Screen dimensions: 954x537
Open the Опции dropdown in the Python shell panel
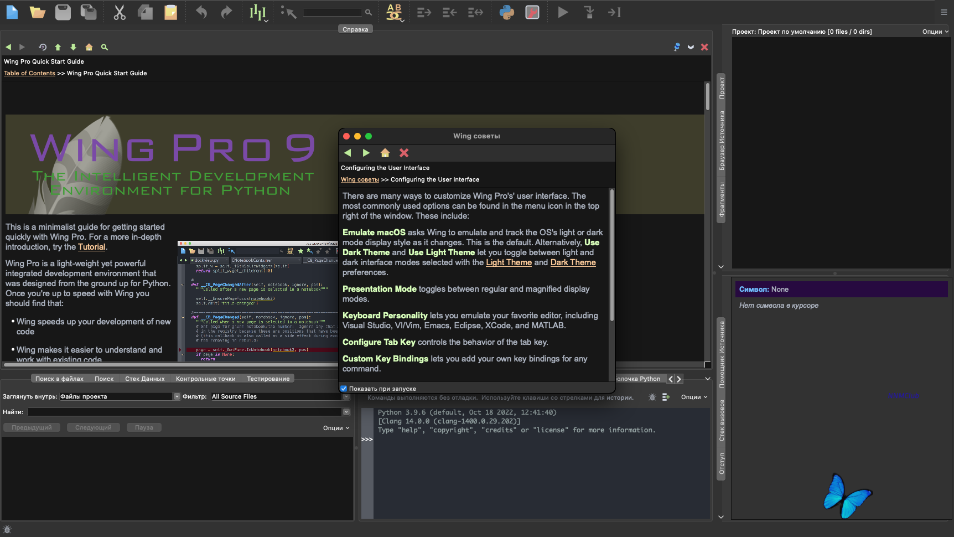[x=693, y=397]
